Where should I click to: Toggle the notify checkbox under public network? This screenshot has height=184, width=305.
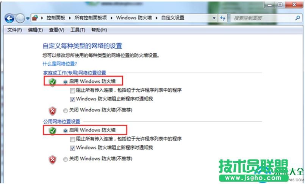tap(72, 148)
